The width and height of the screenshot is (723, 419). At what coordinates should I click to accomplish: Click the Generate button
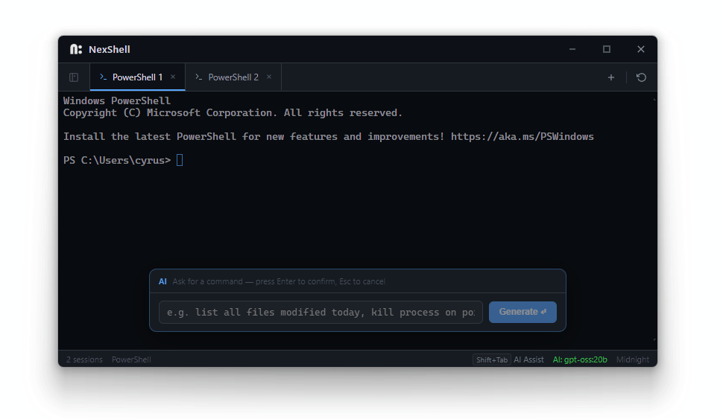point(522,312)
